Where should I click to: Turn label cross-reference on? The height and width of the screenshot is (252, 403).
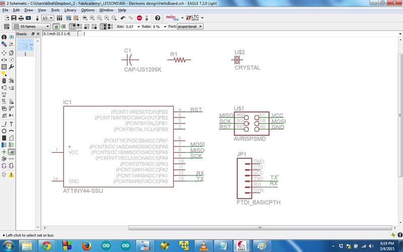(x=63, y=27)
